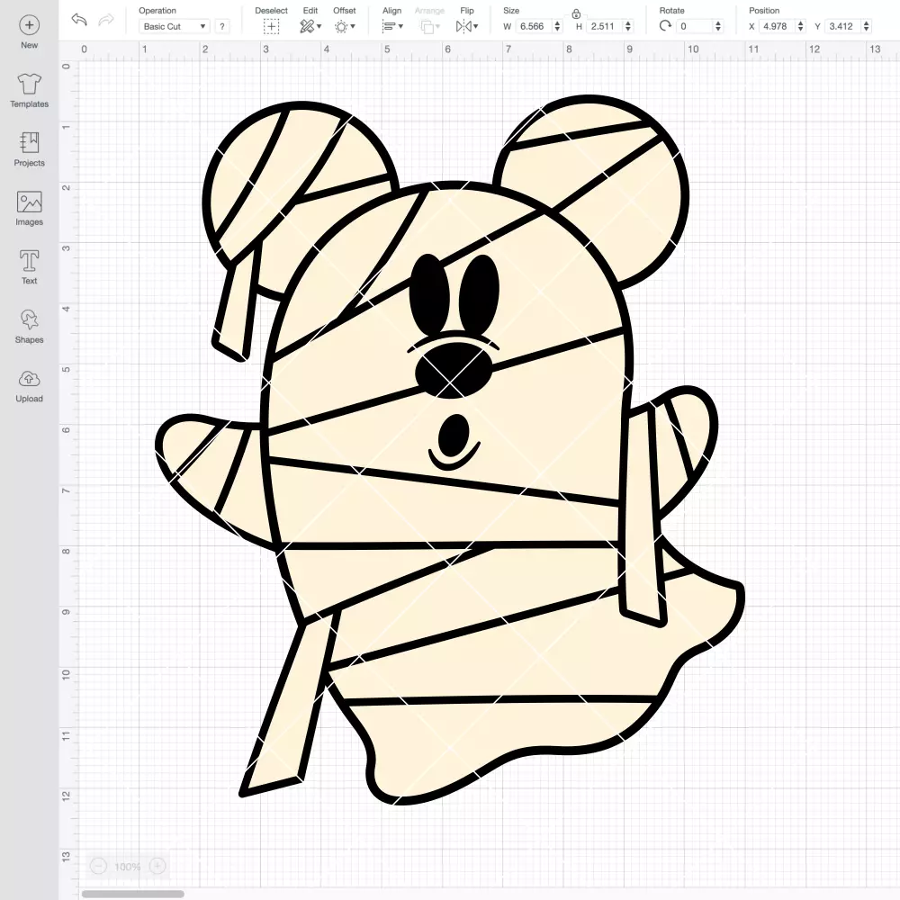The width and height of the screenshot is (900, 900).
Task: Click the 100% zoom level label
Action: (128, 867)
